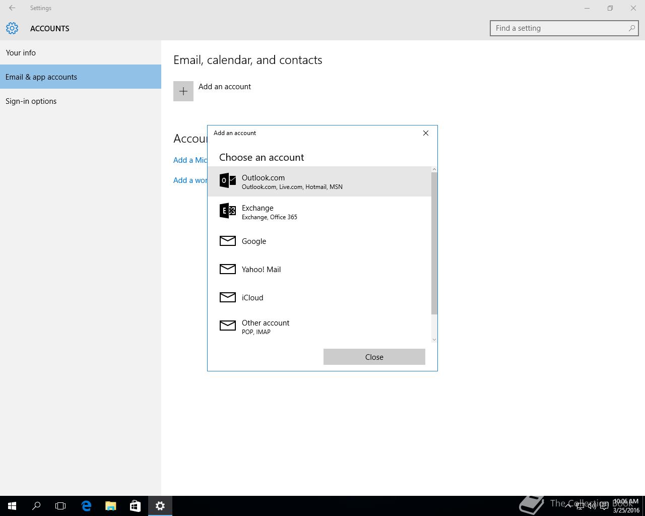Select Email & app accounts section
Image resolution: width=645 pixels, height=516 pixels.
(x=81, y=77)
